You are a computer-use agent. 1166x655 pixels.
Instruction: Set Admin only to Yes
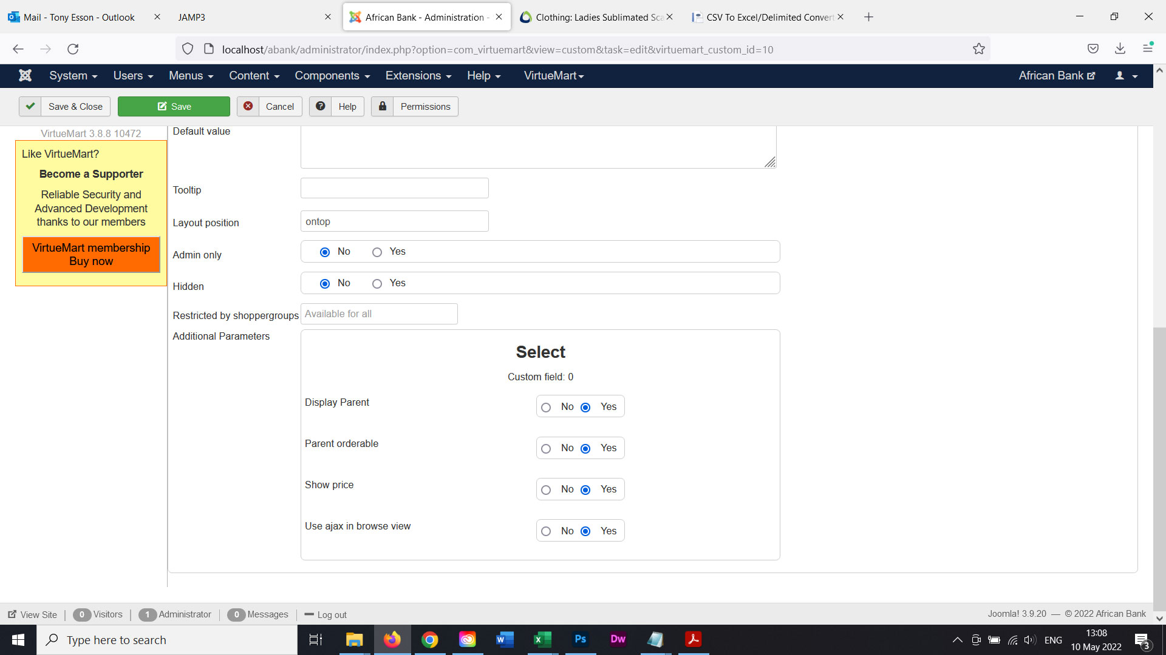(x=377, y=252)
